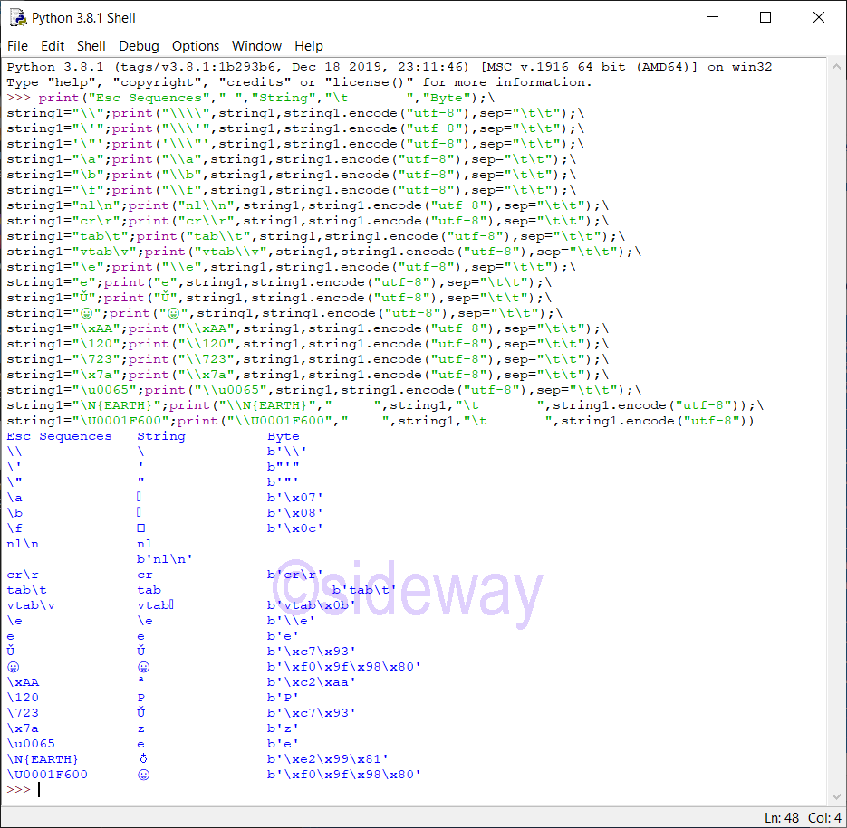Click the string1="tab\t" code line
The width and height of the screenshot is (847, 828).
[x=316, y=236]
